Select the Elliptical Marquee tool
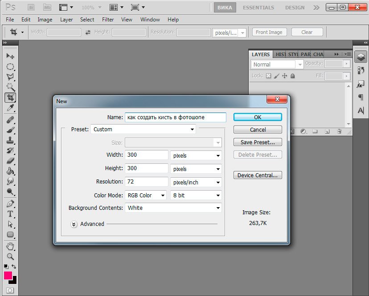The image size is (369, 296). click(x=10, y=67)
